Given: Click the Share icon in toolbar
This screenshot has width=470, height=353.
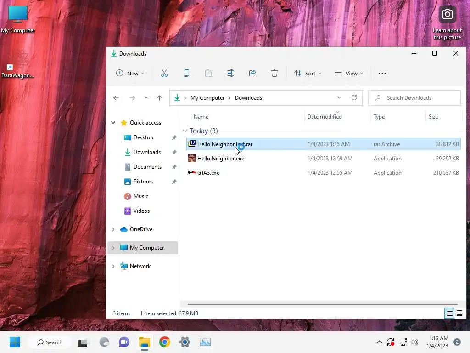Looking at the screenshot, I should pyautogui.click(x=252, y=73).
